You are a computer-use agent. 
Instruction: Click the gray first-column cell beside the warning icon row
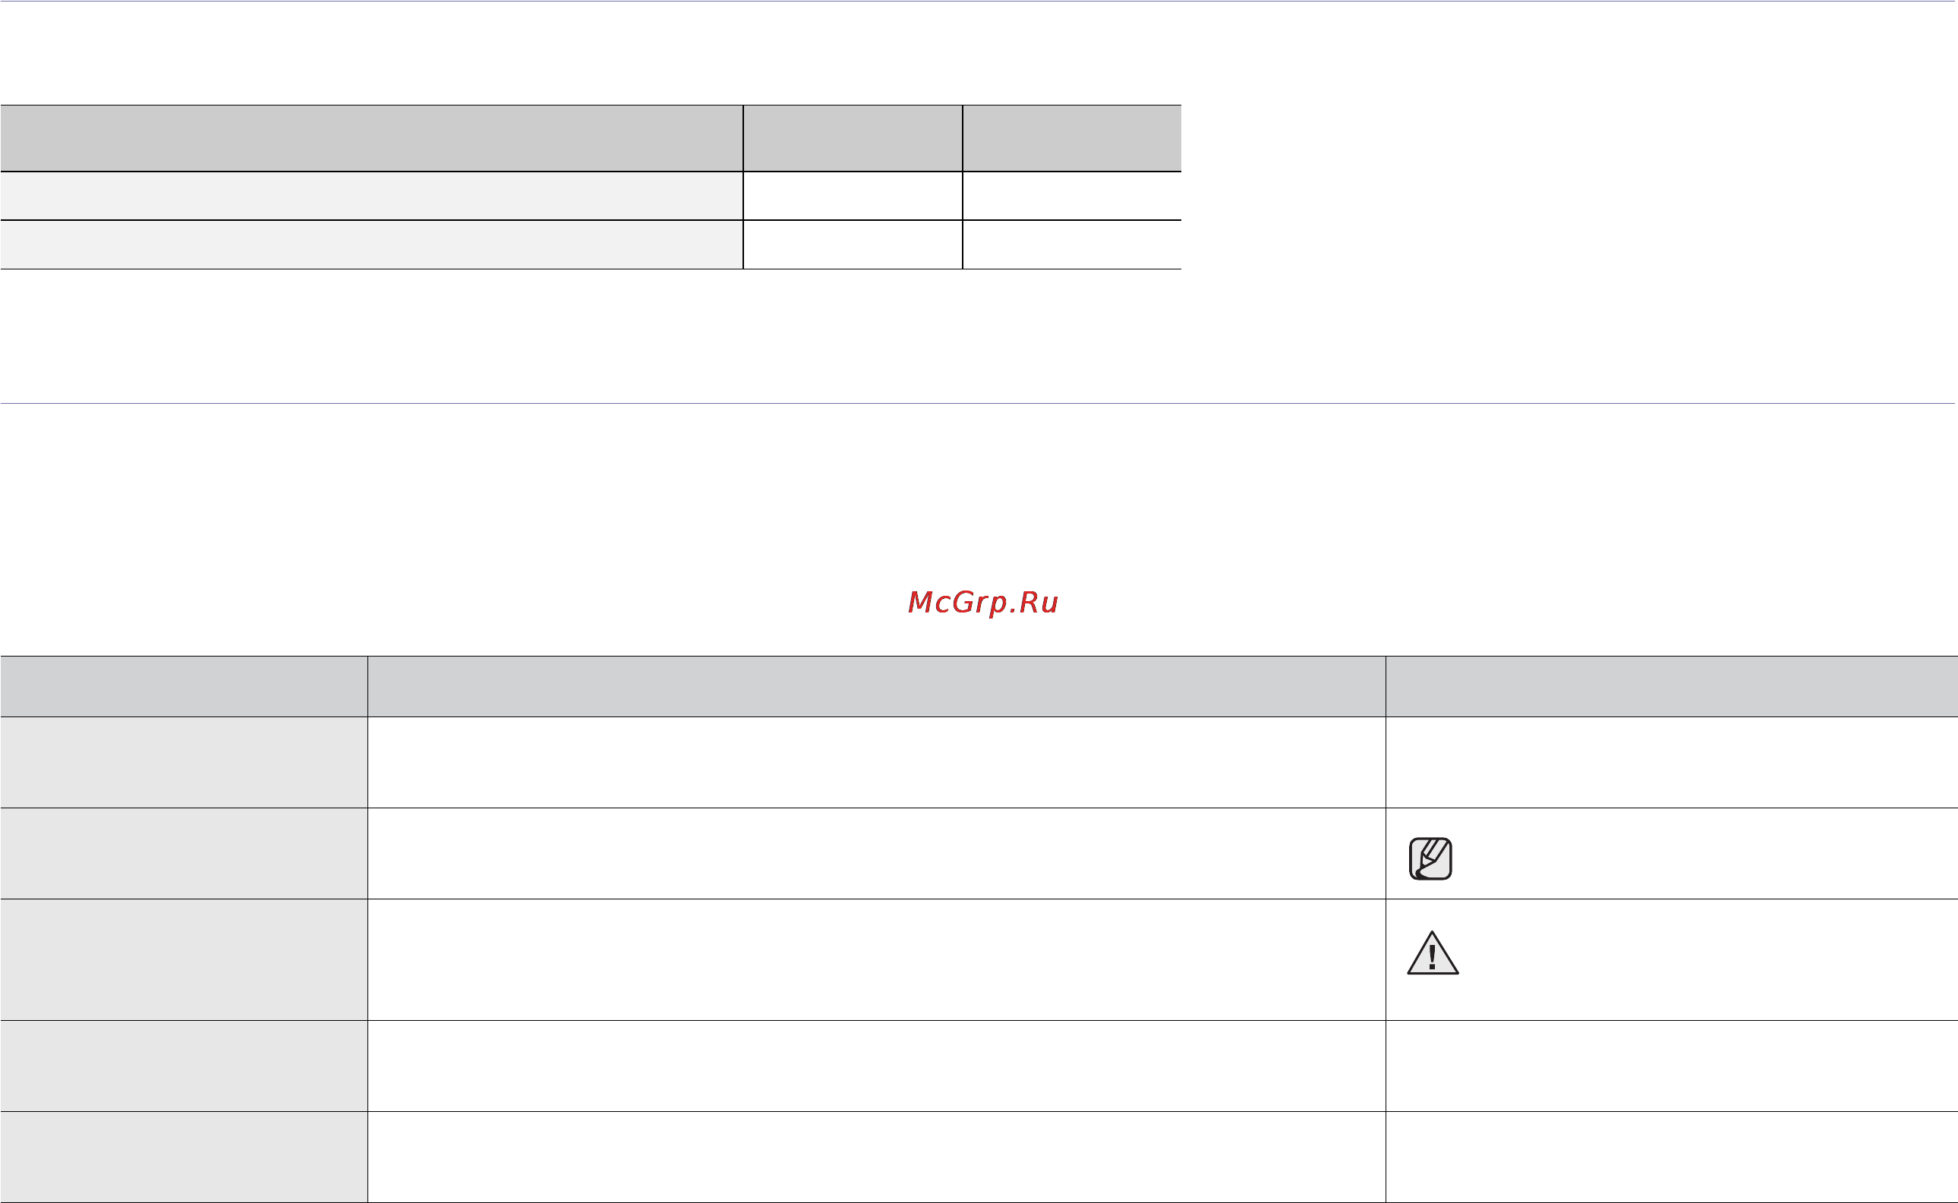[184, 959]
